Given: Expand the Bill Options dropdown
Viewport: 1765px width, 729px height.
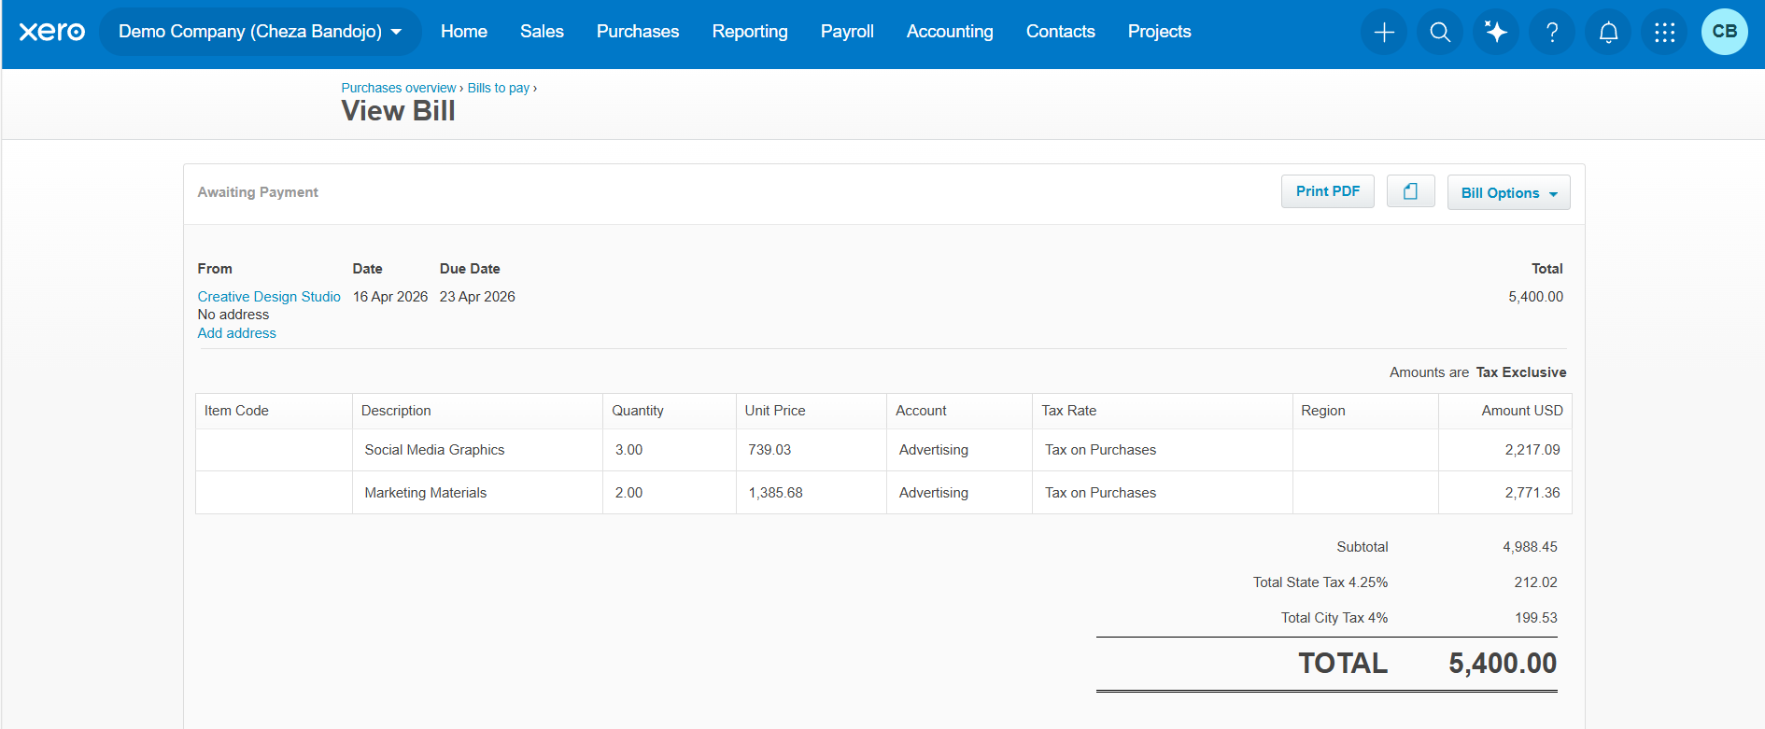Looking at the screenshot, I should coord(1508,192).
